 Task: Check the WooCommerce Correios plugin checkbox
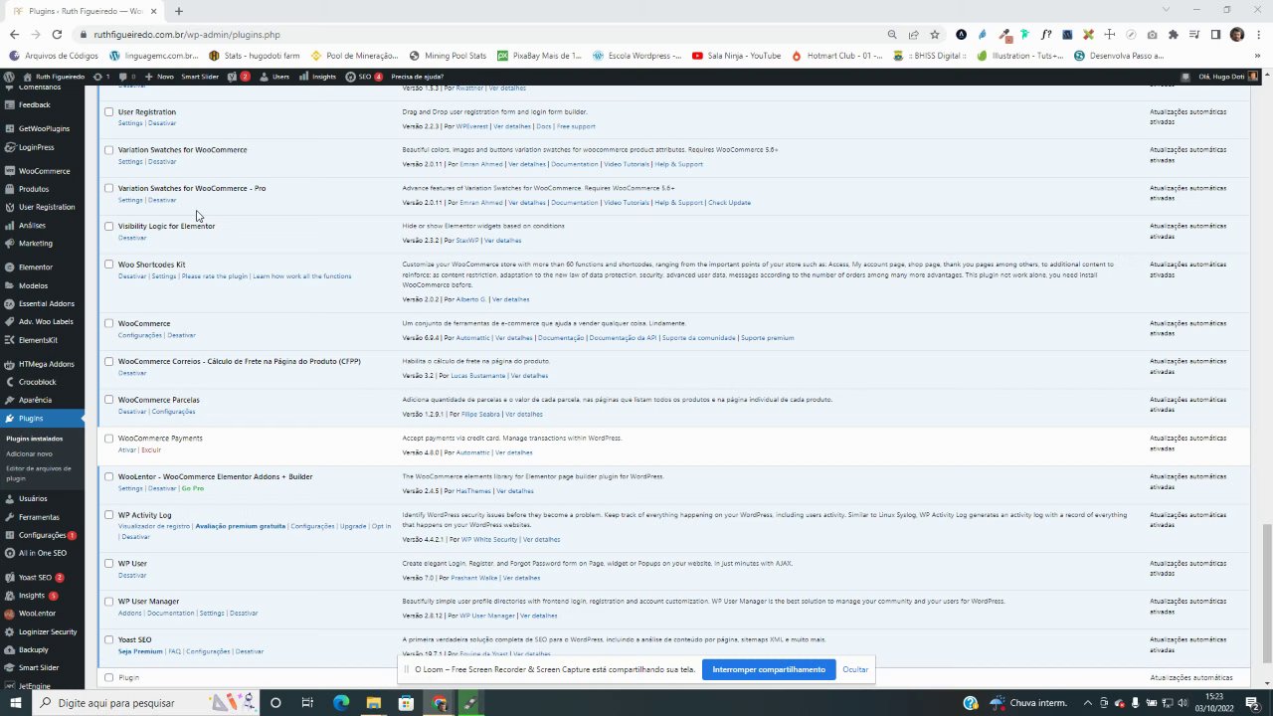coord(108,361)
